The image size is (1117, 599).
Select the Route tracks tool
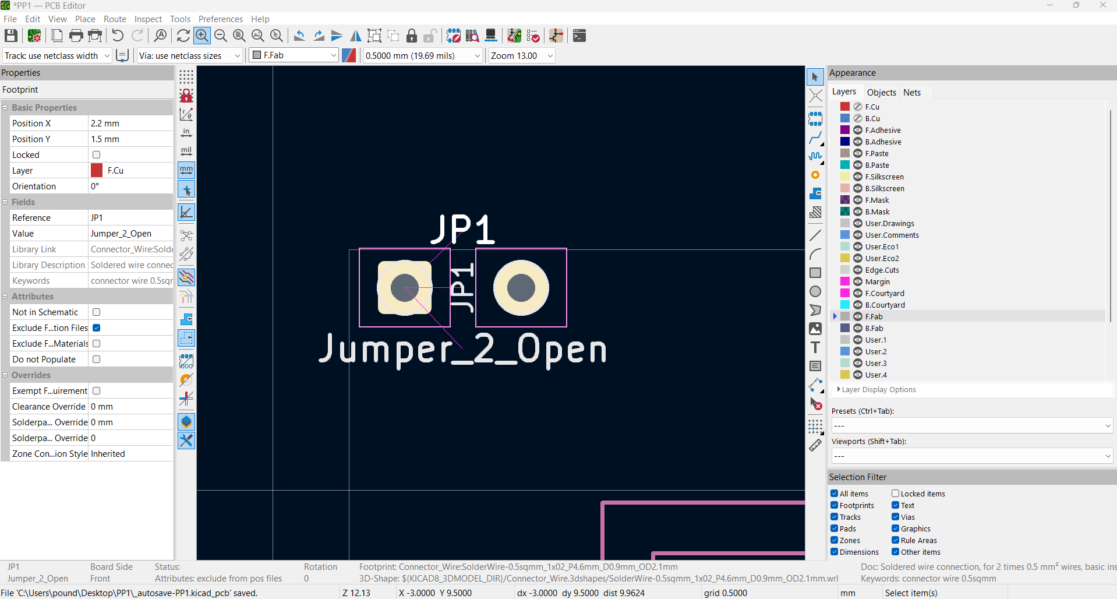click(x=815, y=138)
